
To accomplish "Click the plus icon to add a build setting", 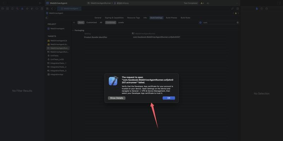I will pos(74,23).
